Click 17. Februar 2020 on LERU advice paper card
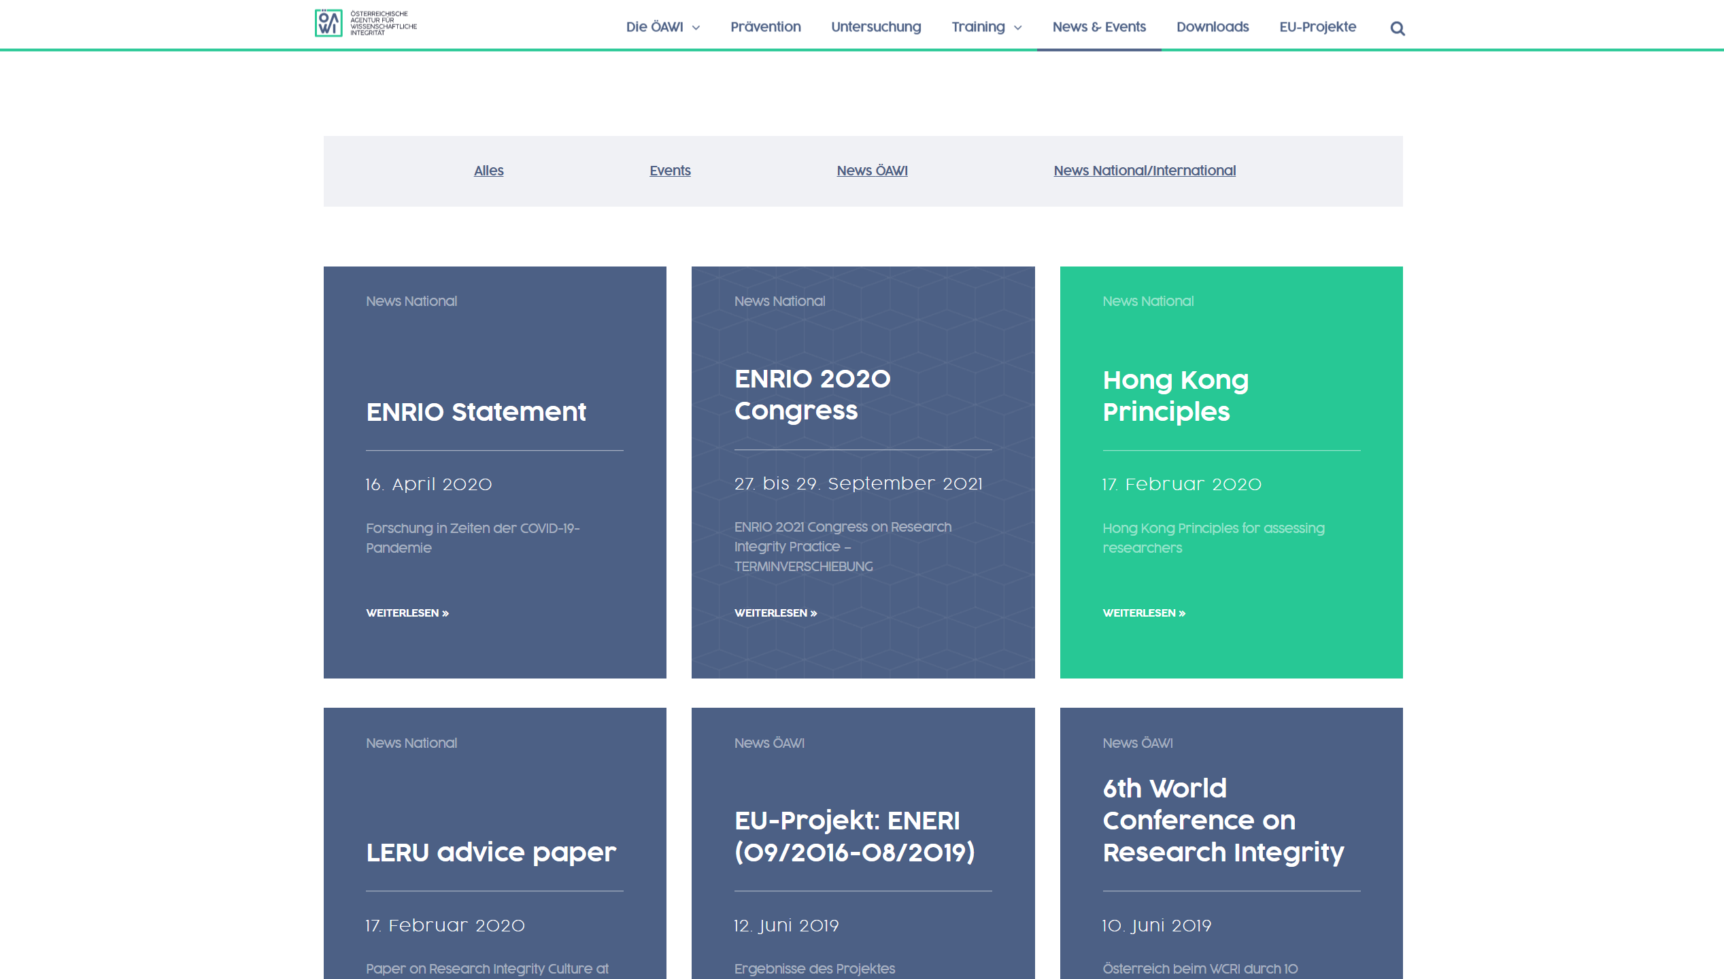 tap(445, 925)
